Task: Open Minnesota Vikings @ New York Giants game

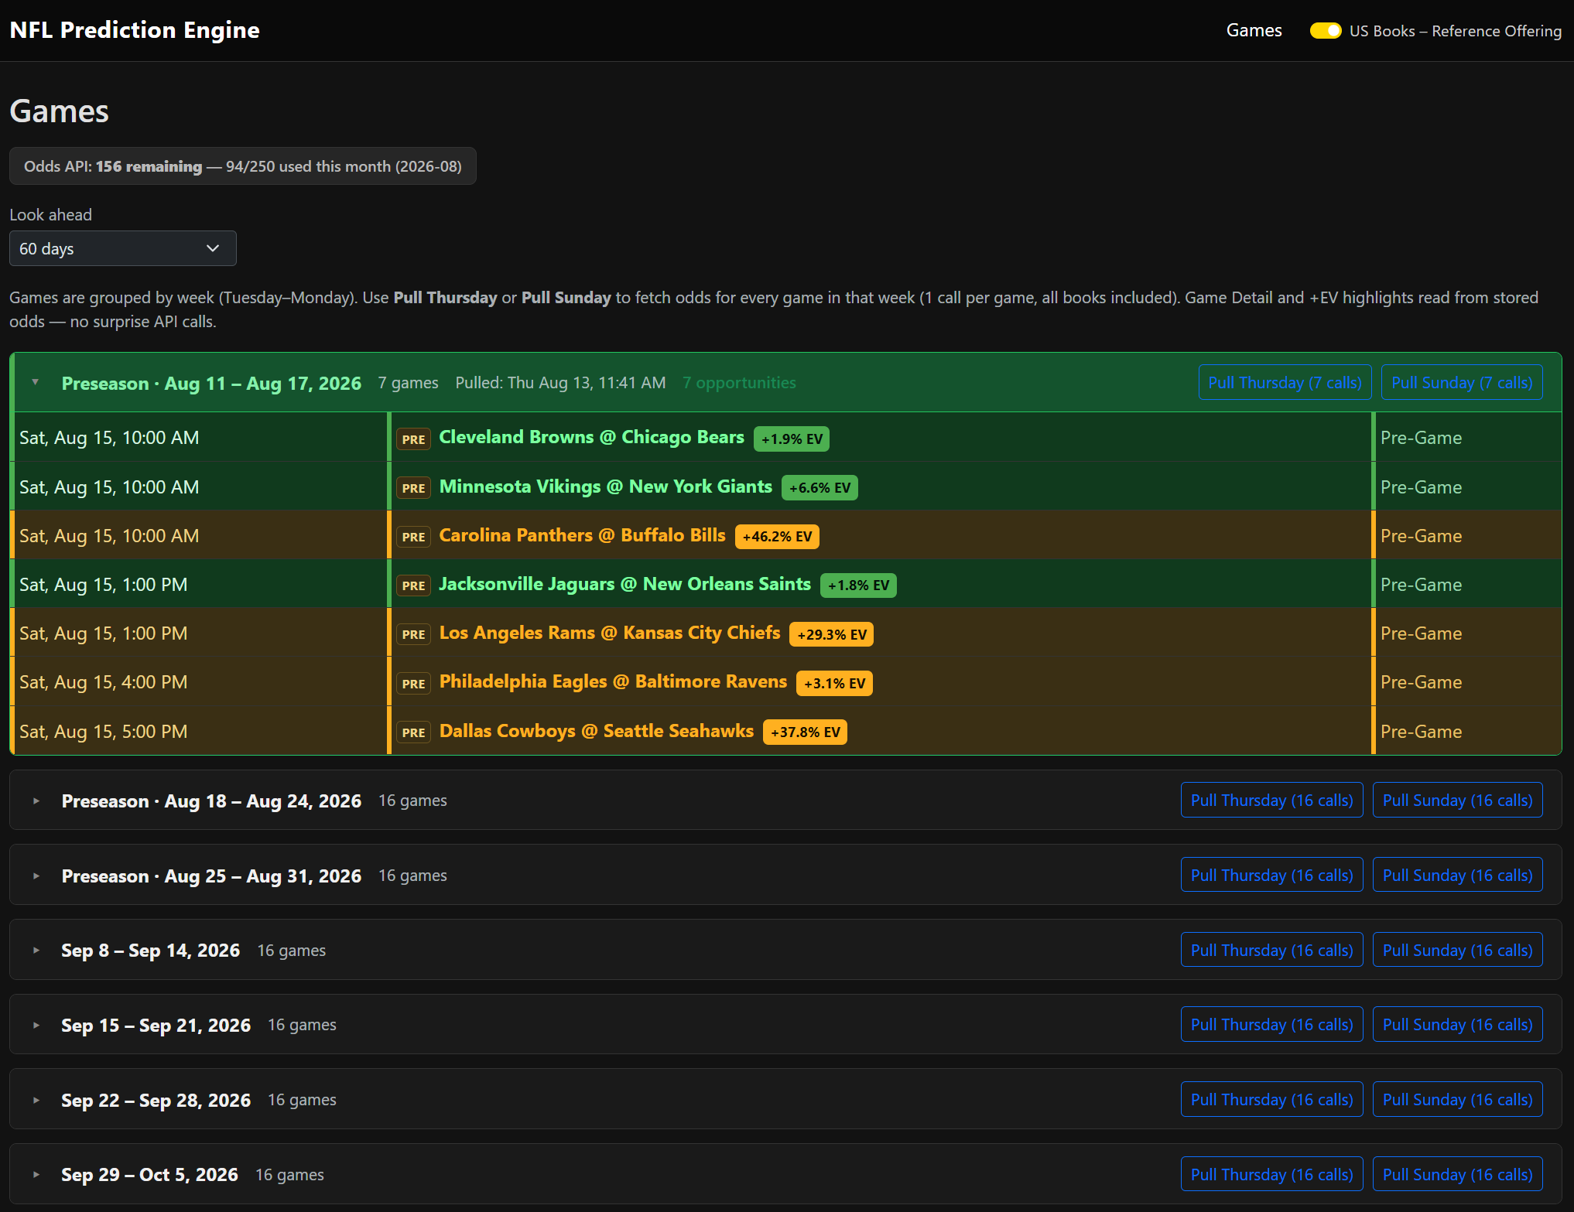Action: 605,487
